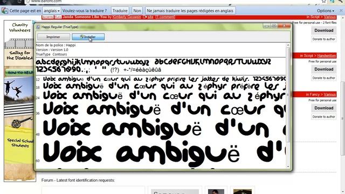Open the Kimberly Geswein author link
Viewport: 345px width, 194px height.
(127, 17)
